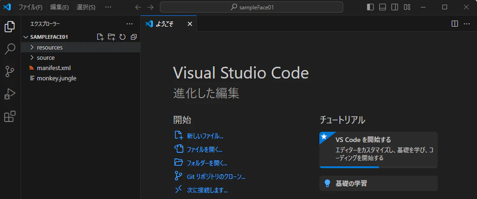This screenshot has height=199, width=477.
Task: Open editor more actions menu
Action: pyautogui.click(x=467, y=24)
